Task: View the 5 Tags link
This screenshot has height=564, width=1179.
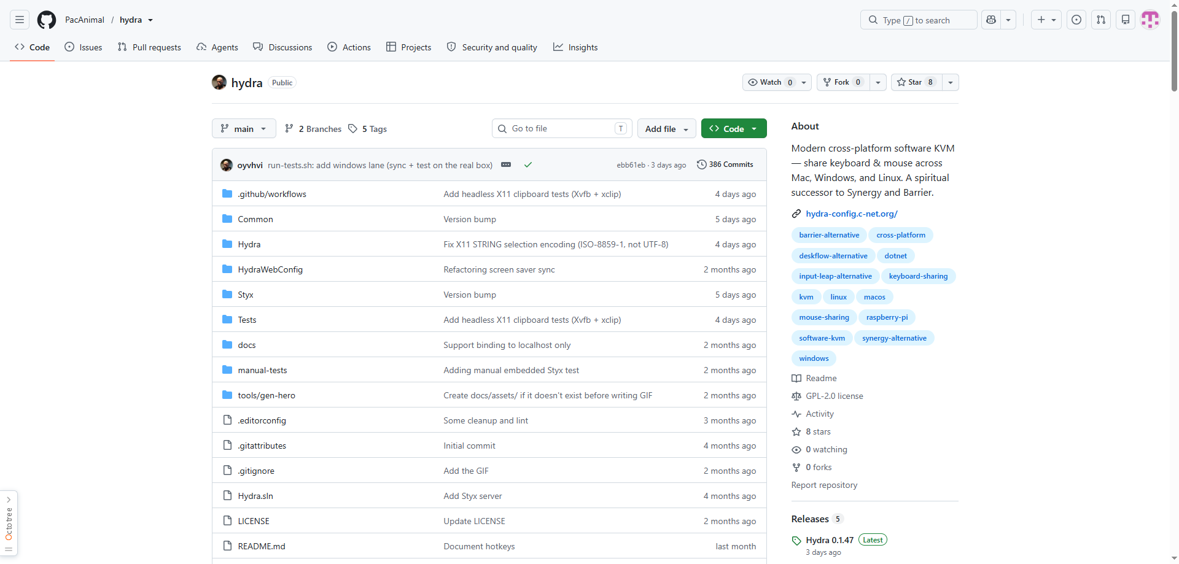Action: (x=367, y=129)
